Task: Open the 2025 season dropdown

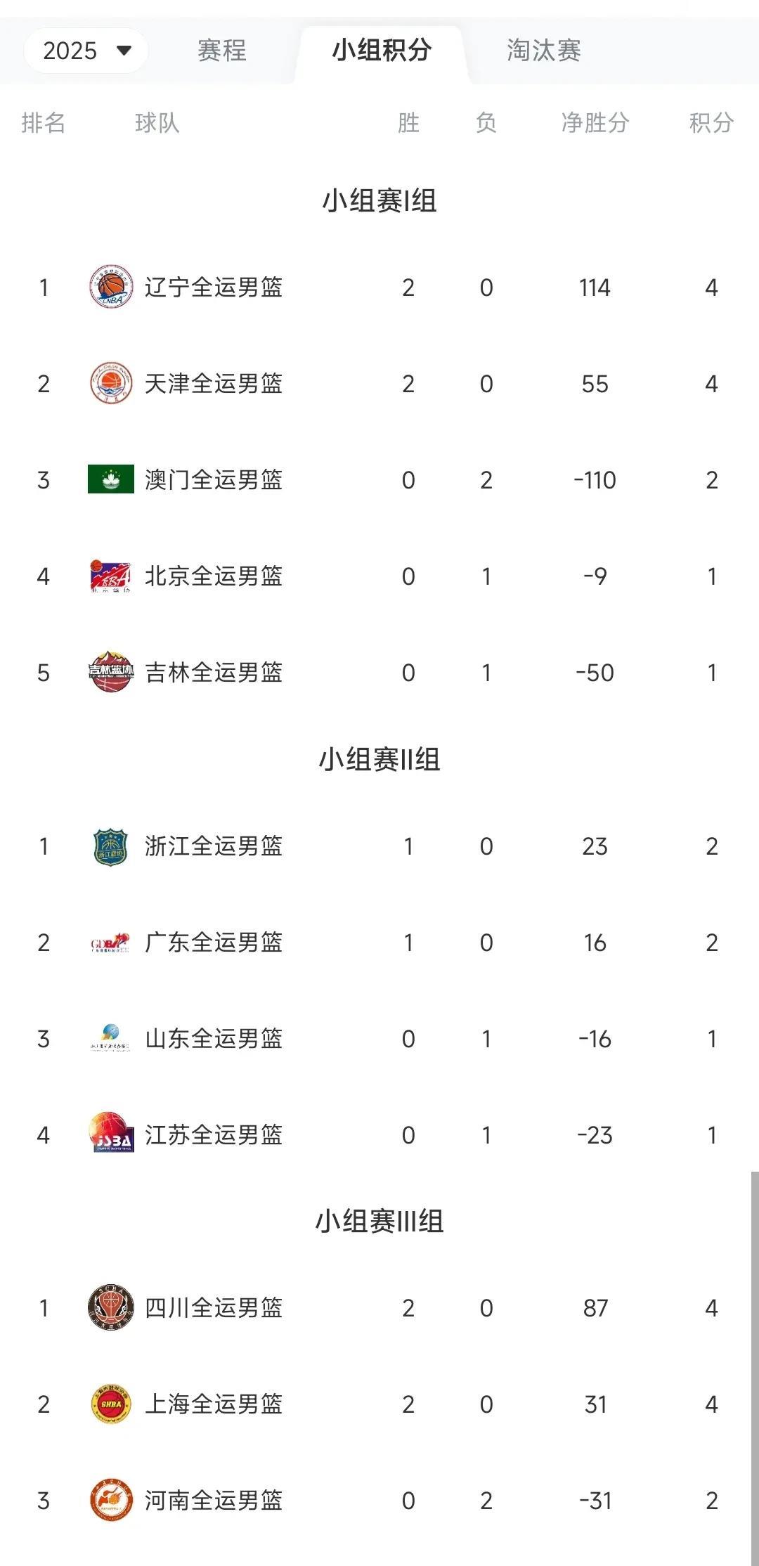Action: tap(86, 51)
